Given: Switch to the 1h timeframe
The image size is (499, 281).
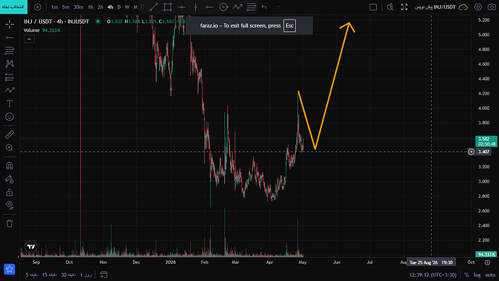Looking at the screenshot, I should coord(90,7).
